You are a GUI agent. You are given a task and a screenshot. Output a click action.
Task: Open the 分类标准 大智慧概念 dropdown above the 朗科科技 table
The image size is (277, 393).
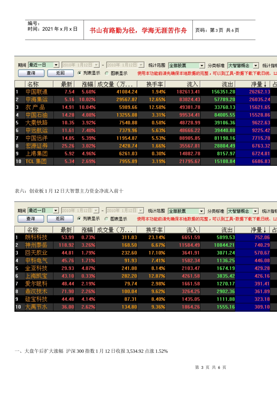pyautogui.click(x=243, y=211)
